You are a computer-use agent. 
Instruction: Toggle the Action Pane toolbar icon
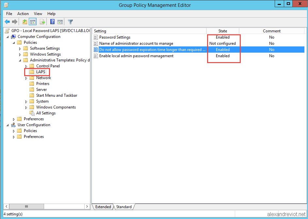pos(60,22)
